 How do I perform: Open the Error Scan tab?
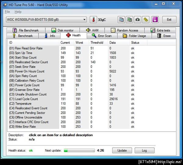102,36
